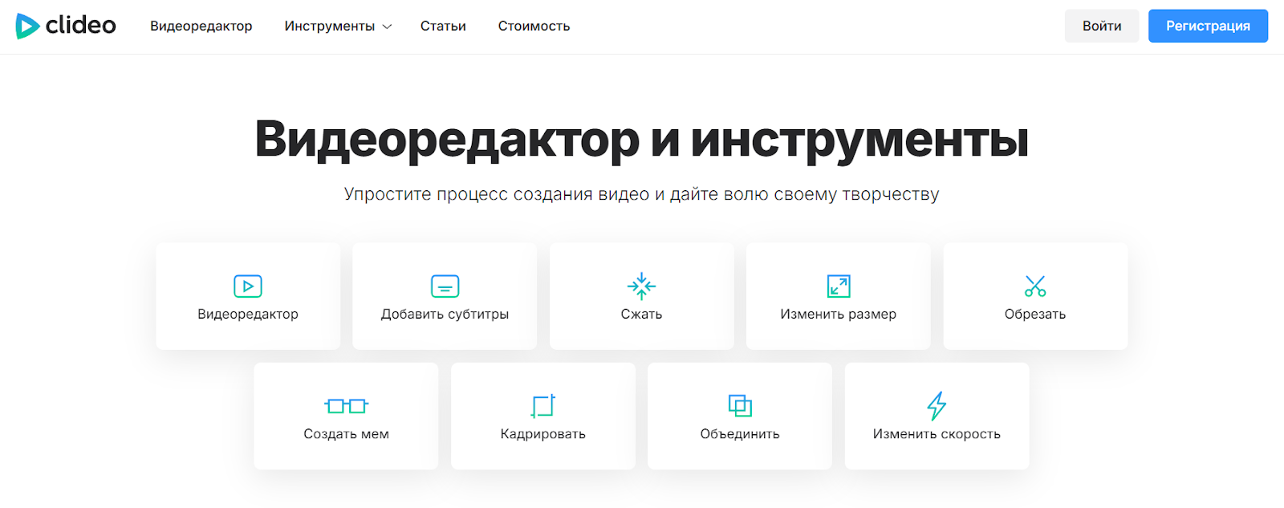Click the scissors icon above Обрезать

point(1035,286)
